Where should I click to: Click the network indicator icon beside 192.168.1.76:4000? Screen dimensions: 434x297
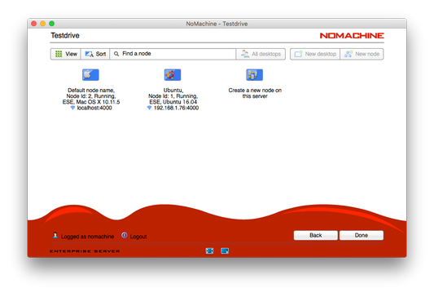click(x=149, y=108)
